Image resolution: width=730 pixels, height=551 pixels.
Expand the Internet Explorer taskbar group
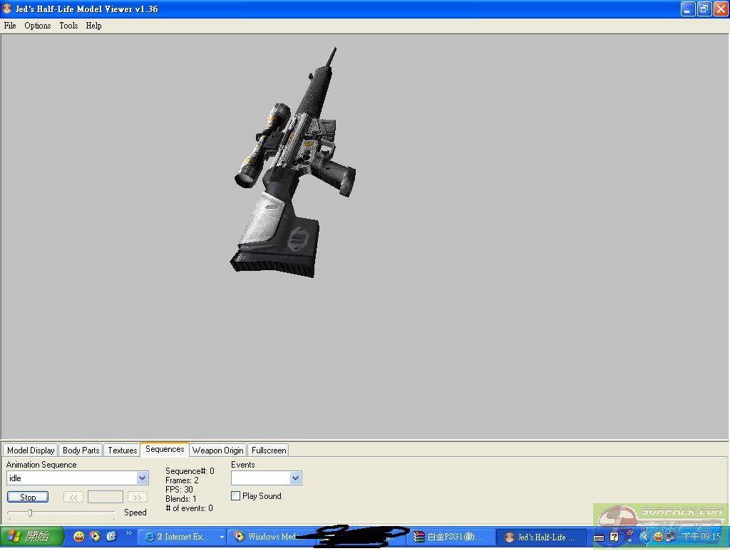coord(222,537)
